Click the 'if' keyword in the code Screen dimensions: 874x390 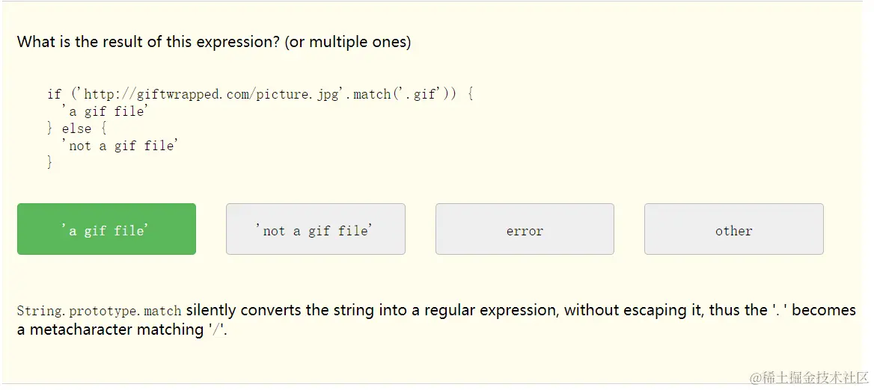[x=54, y=94]
